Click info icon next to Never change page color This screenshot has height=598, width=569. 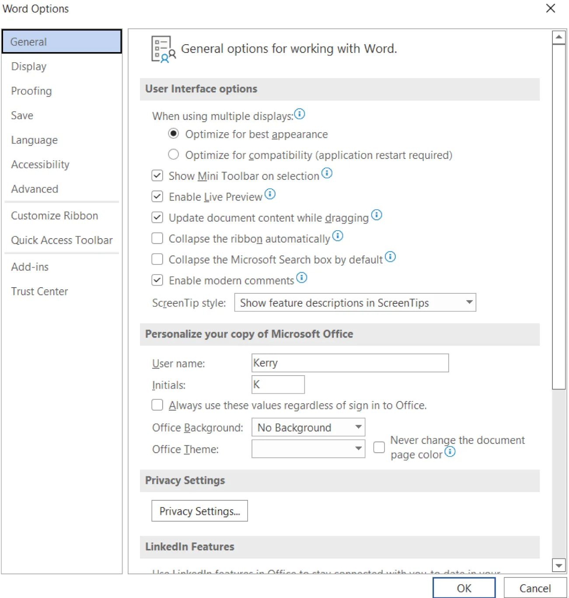450,452
